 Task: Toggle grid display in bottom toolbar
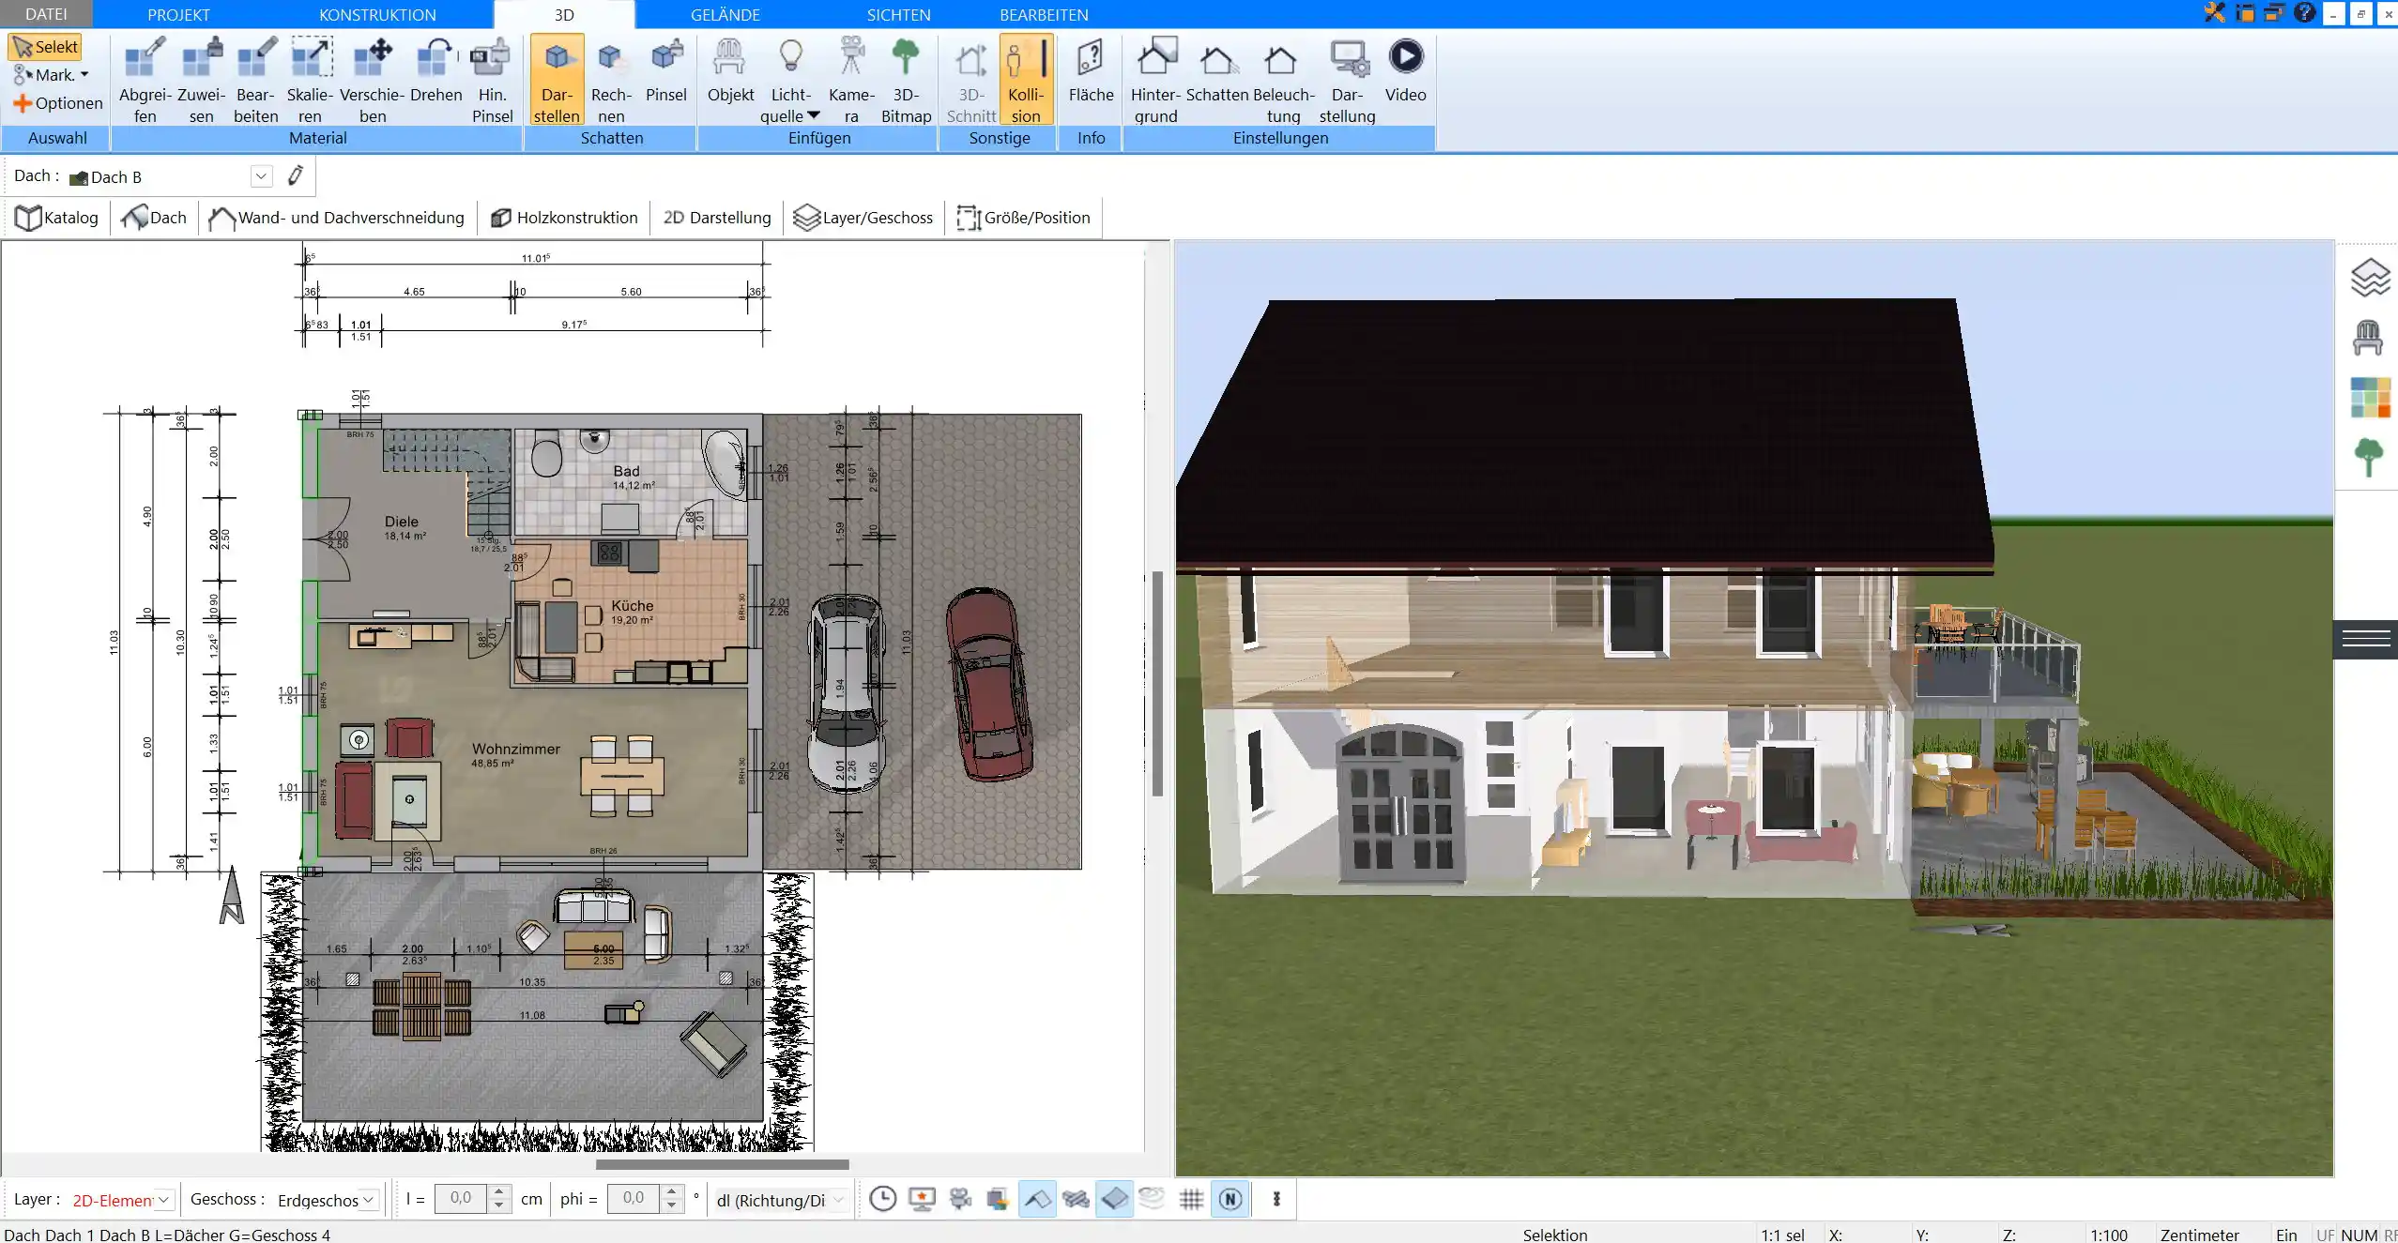(x=1191, y=1199)
